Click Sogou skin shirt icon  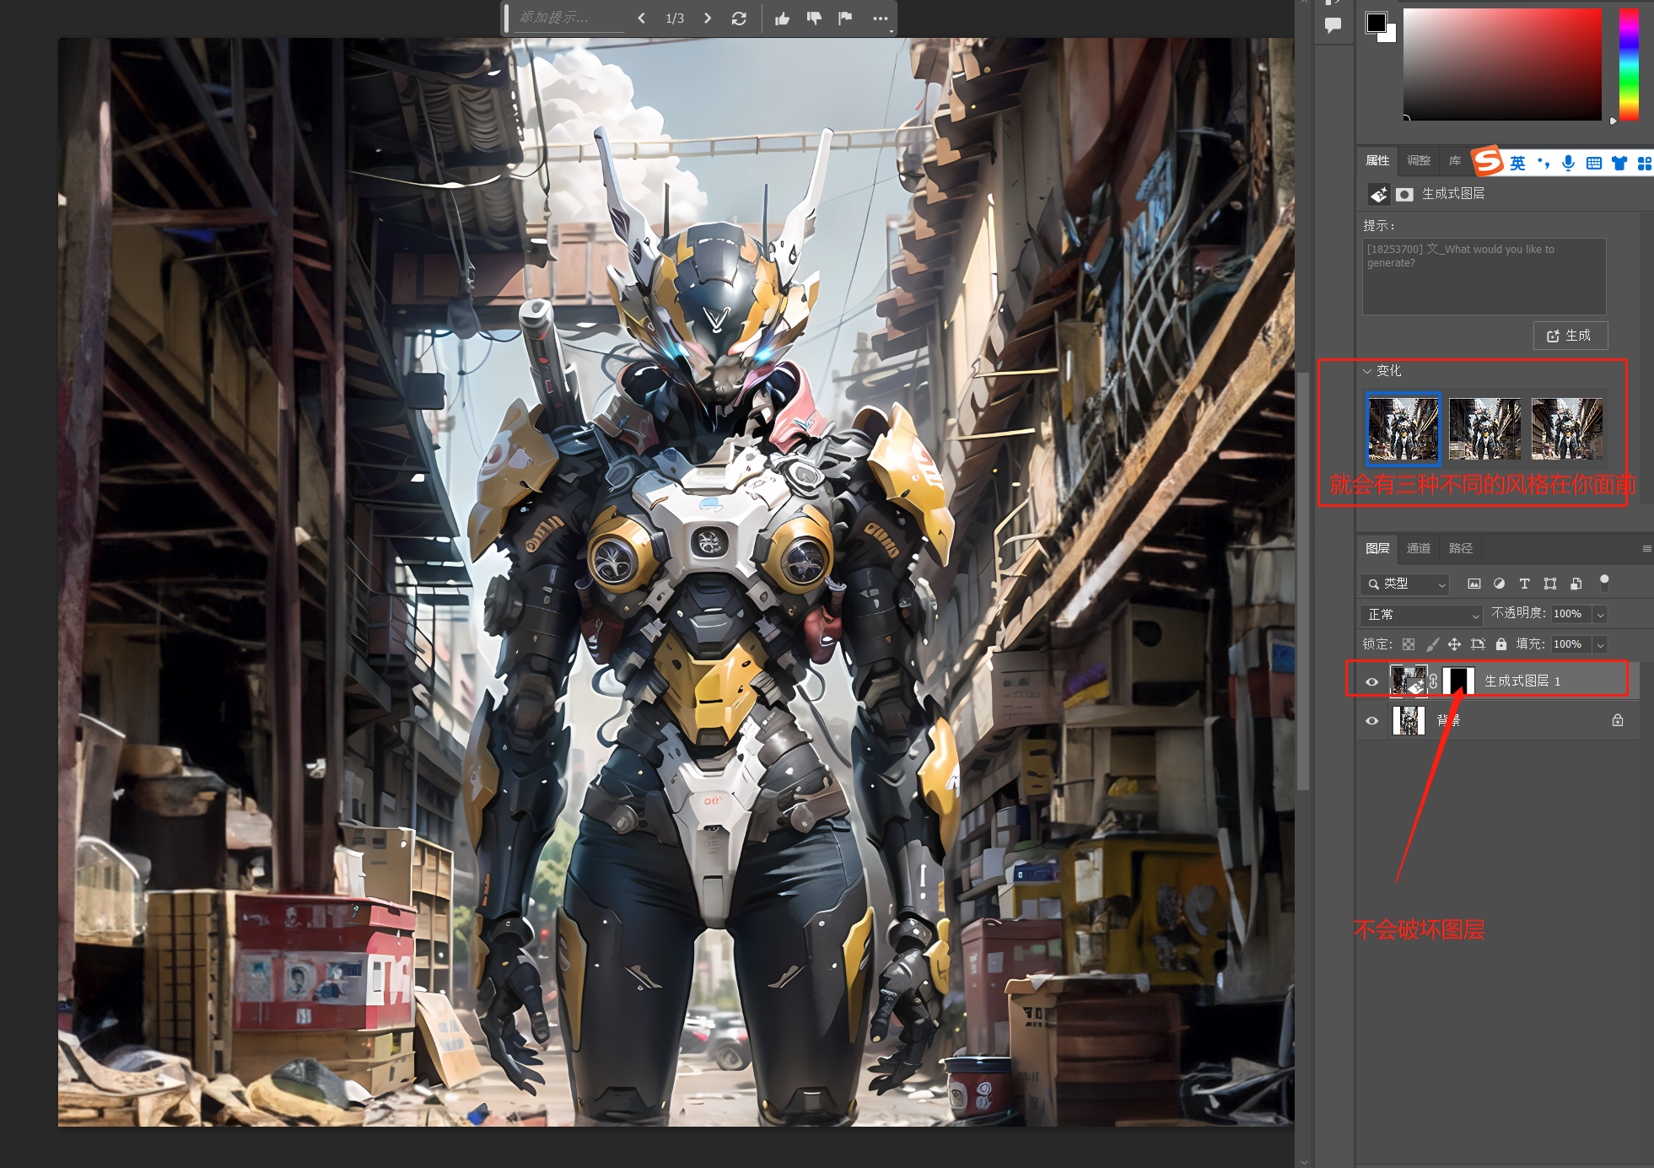pos(1619,163)
